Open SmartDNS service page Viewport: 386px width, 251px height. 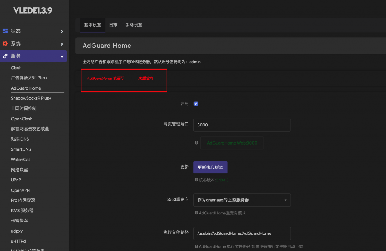(x=21, y=149)
